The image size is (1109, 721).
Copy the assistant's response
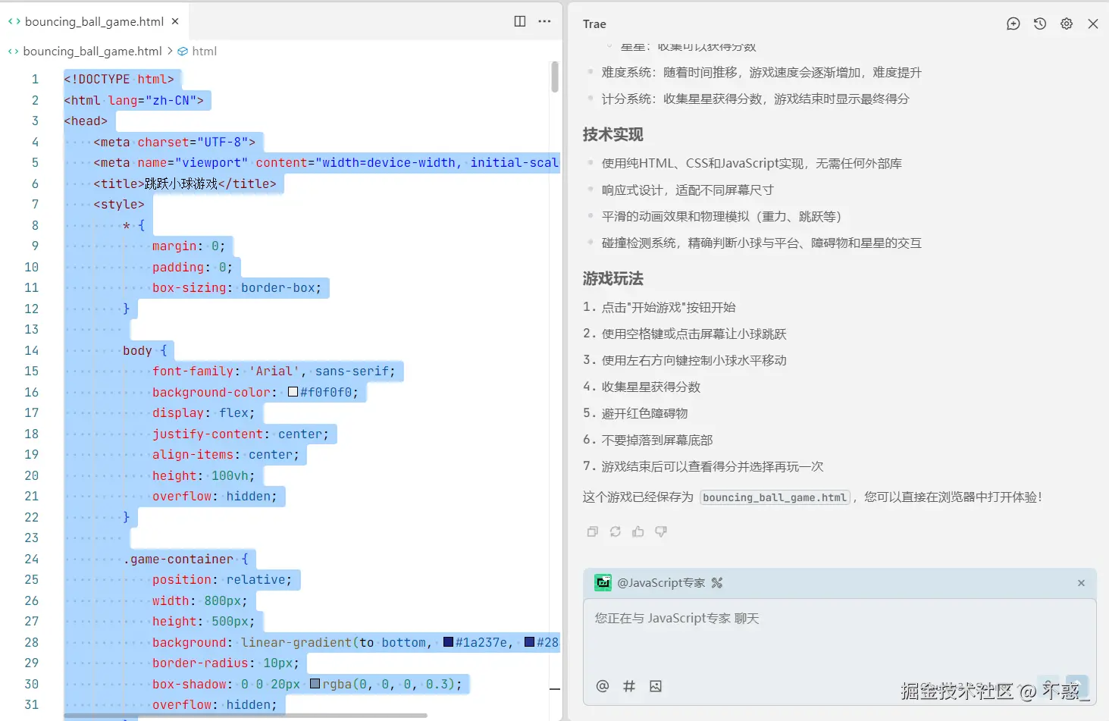coord(593,531)
